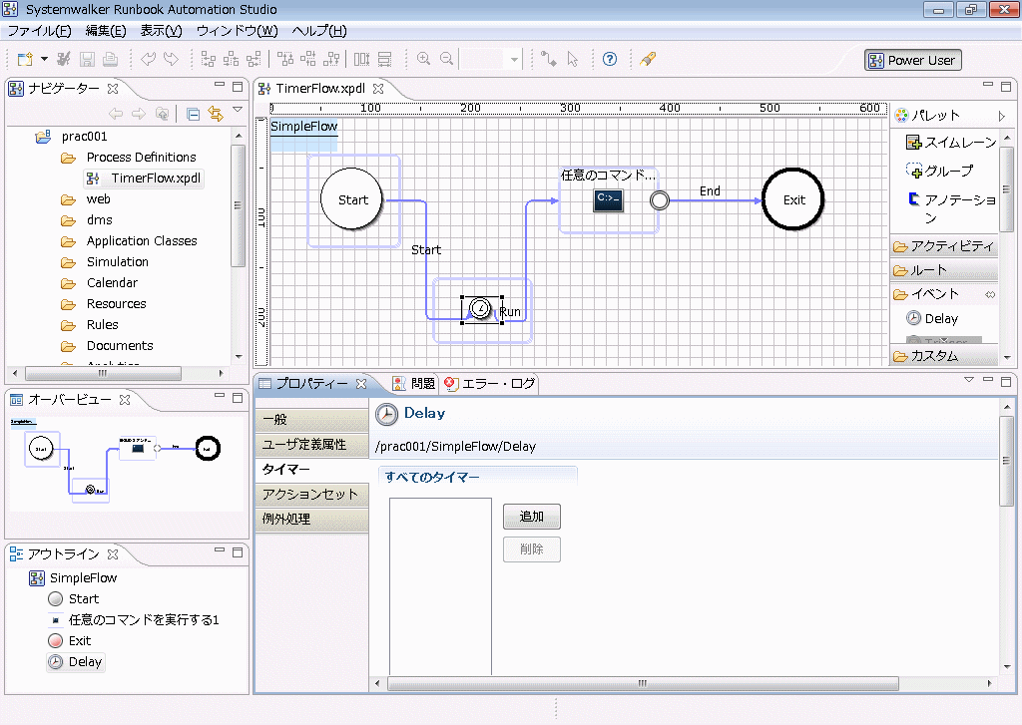Click Collapse All in Navigator toolbar
The image size is (1022, 725).
pos(193,114)
